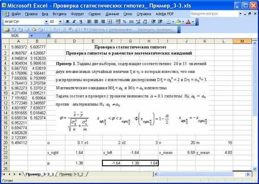Screen dimensions: 259x184
Task: Toggle bold (Ж) formatting
Action: coord(67,22)
